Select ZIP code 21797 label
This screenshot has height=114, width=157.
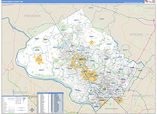[x=102, y=19]
